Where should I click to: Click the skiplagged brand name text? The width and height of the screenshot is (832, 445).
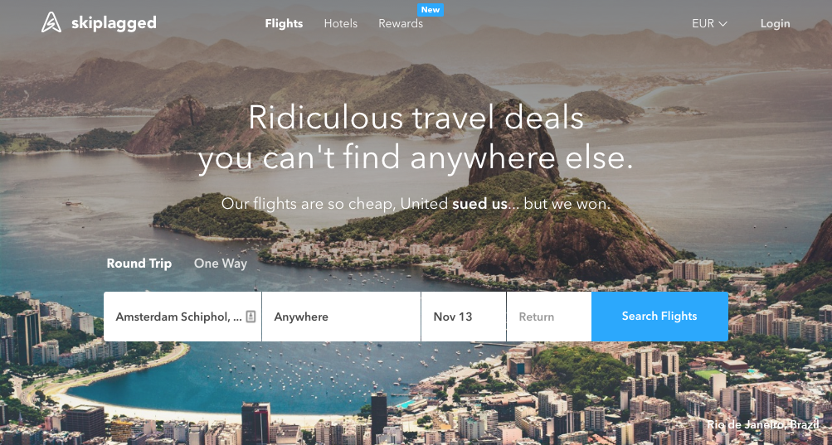[x=114, y=23]
